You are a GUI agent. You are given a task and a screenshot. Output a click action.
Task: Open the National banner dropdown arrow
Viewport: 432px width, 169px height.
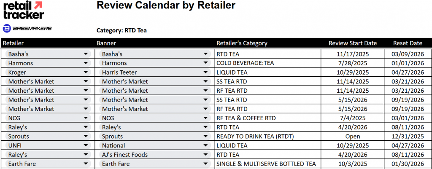click(206, 146)
